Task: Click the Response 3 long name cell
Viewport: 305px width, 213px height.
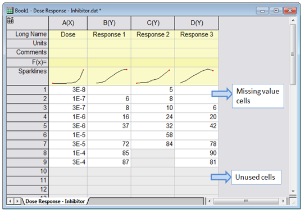Action: [197, 34]
